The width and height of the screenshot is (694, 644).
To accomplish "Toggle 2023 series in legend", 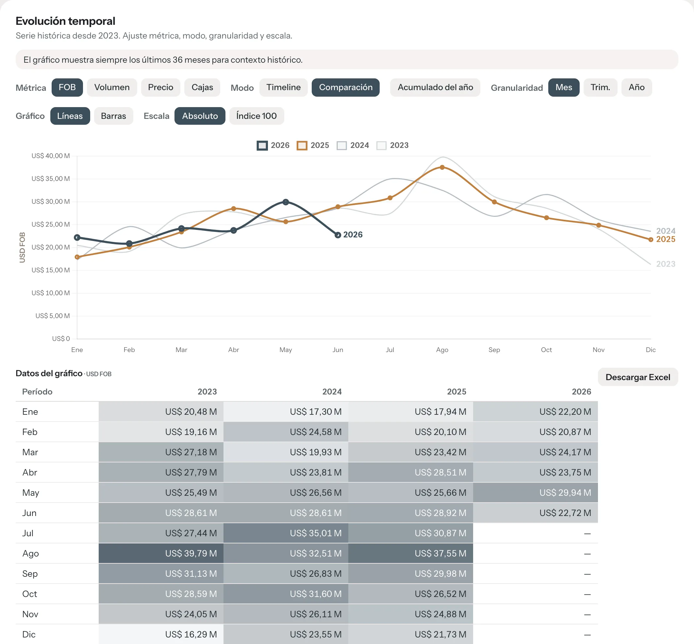I will (392, 145).
